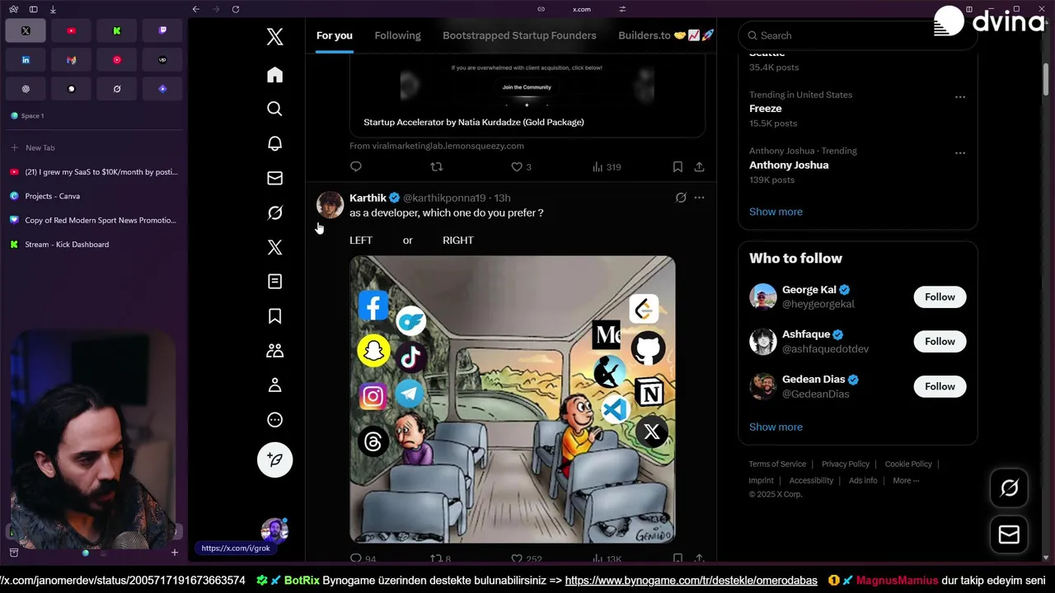Click the compose Post button
Screen dimensions: 1055x593
(x=275, y=460)
